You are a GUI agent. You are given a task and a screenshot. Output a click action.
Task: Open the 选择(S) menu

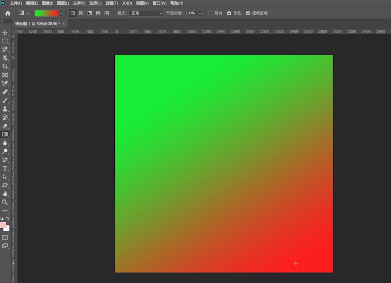95,3
